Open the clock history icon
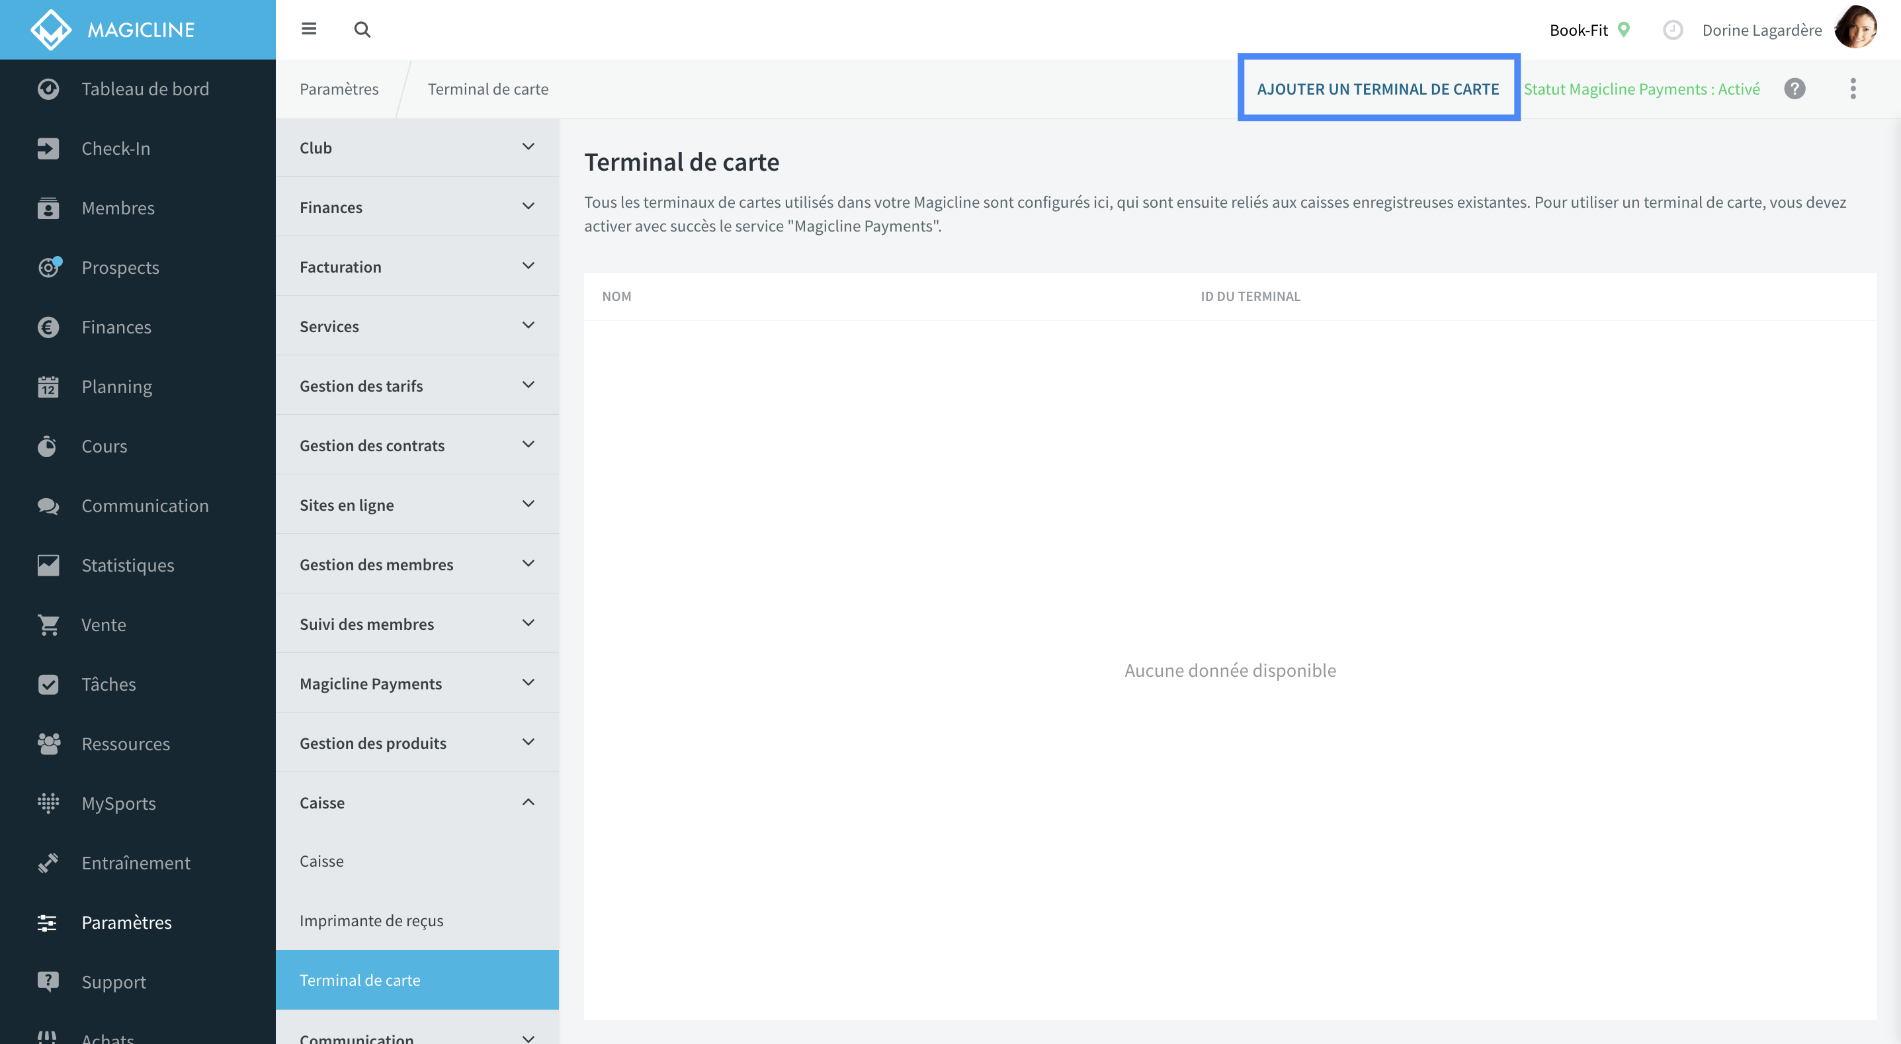Viewport: 1901px width, 1044px height. [x=1672, y=30]
